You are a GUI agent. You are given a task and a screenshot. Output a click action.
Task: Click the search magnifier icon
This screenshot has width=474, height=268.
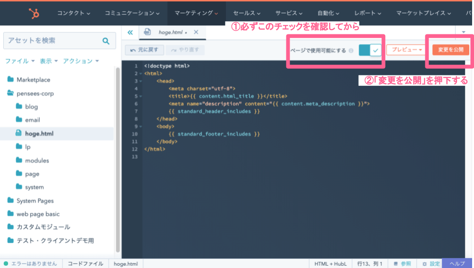tap(106, 41)
